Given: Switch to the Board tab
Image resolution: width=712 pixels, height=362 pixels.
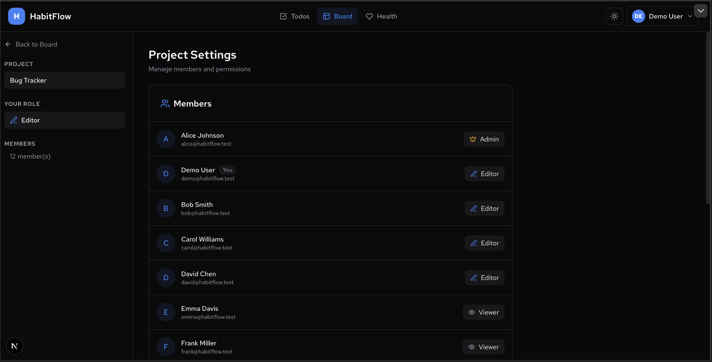Looking at the screenshot, I should (x=337, y=16).
